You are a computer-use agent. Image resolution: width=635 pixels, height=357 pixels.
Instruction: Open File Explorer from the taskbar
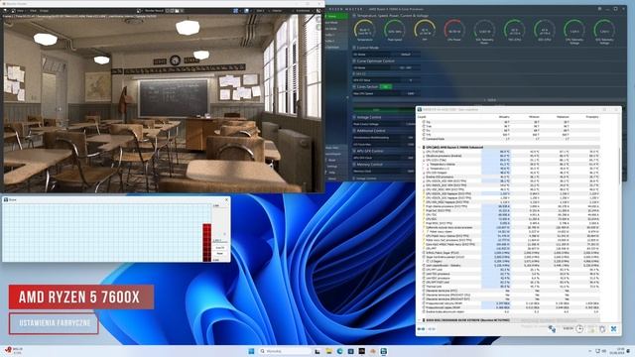click(x=328, y=351)
